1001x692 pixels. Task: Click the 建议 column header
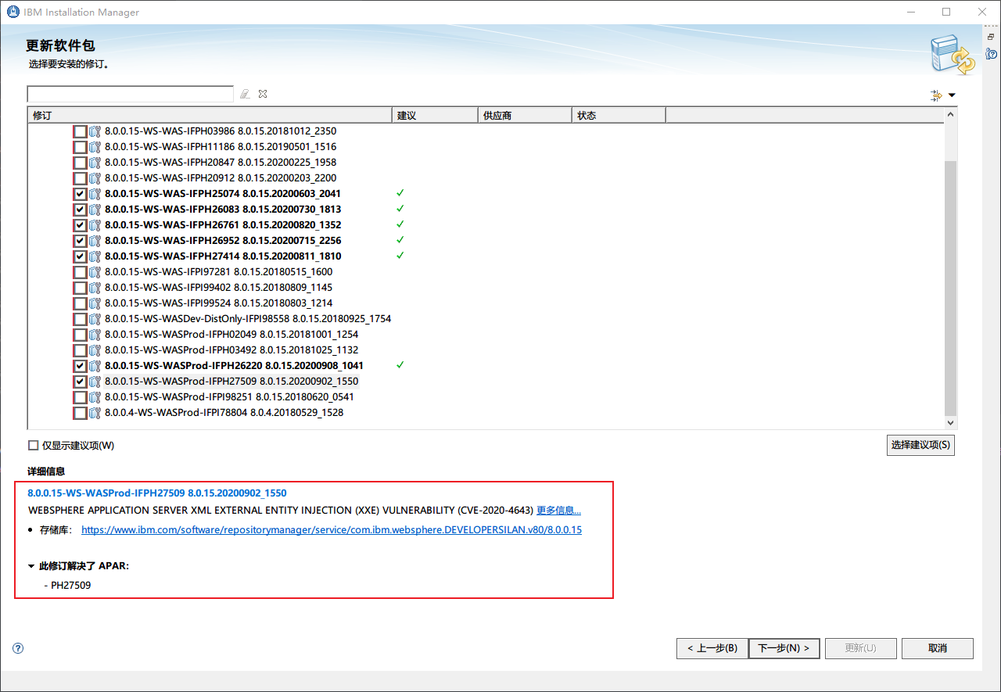click(x=434, y=116)
